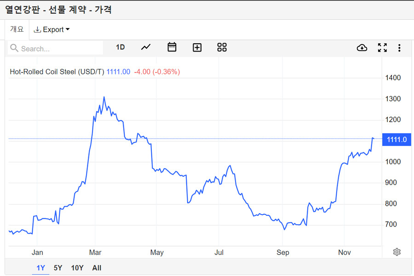The image size is (414, 276).
Task: Expand the chart to fullscreen icon
Action: (382, 47)
